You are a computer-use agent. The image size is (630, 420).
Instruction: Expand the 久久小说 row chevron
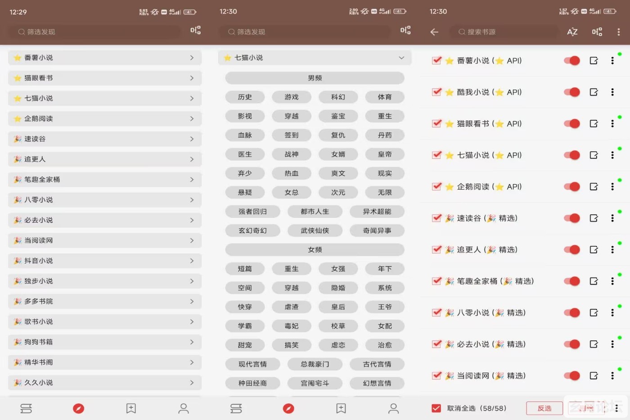pos(192,382)
